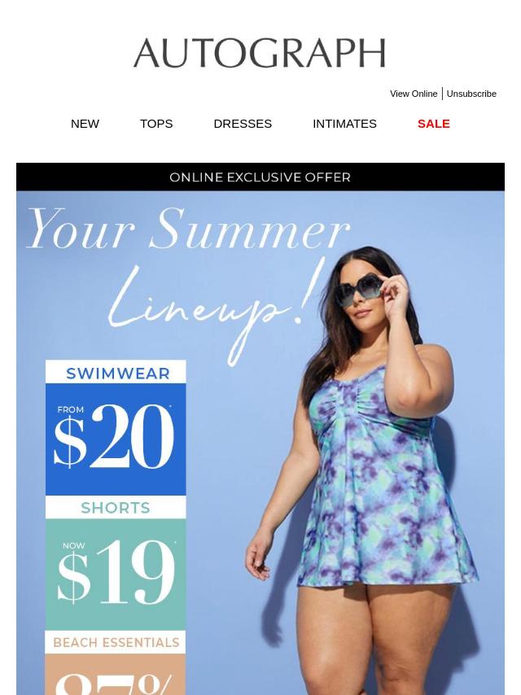Screen dimensions: 521x695
Task: Click the tan beach essentials discount box
Action: coord(116,675)
